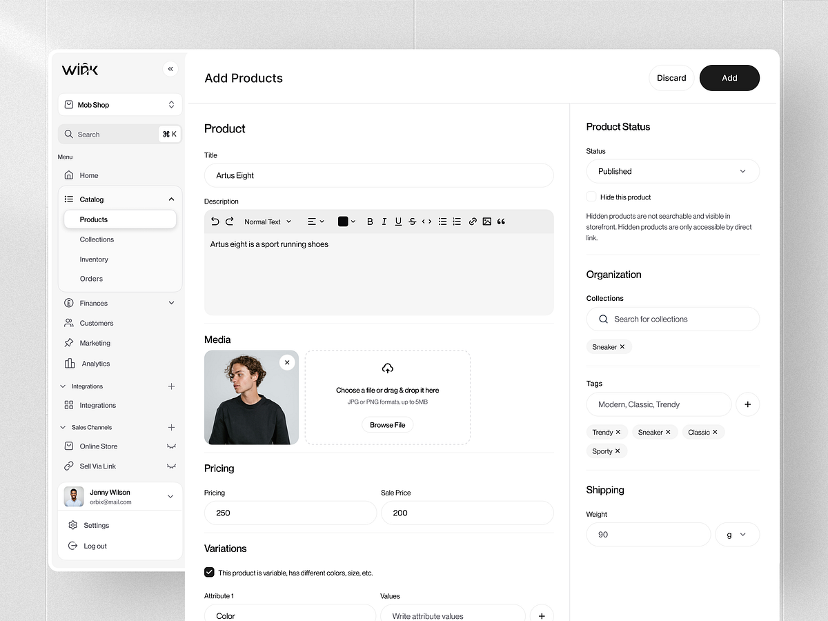828x621 pixels.
Task: Apply italic styling to description text
Action: click(384, 221)
